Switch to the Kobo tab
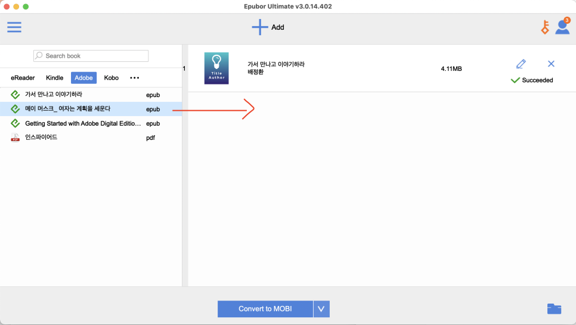Screen dimensions: 576x325 pyautogui.click(x=112, y=78)
